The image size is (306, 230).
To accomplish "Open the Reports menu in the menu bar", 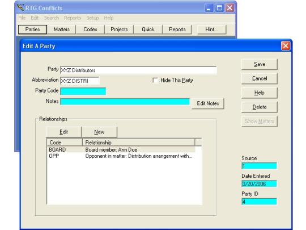I will (x=73, y=18).
